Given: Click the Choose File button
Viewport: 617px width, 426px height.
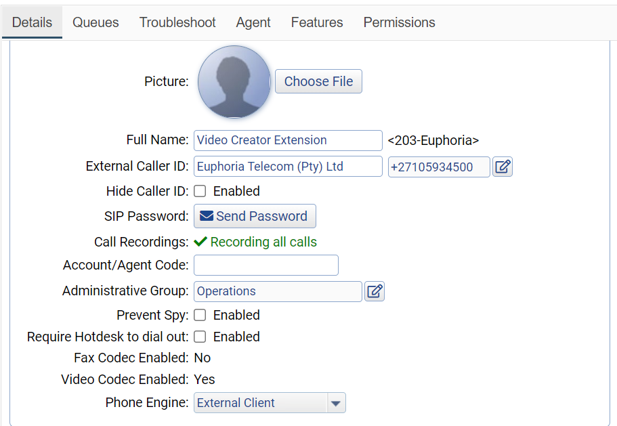Looking at the screenshot, I should [318, 81].
